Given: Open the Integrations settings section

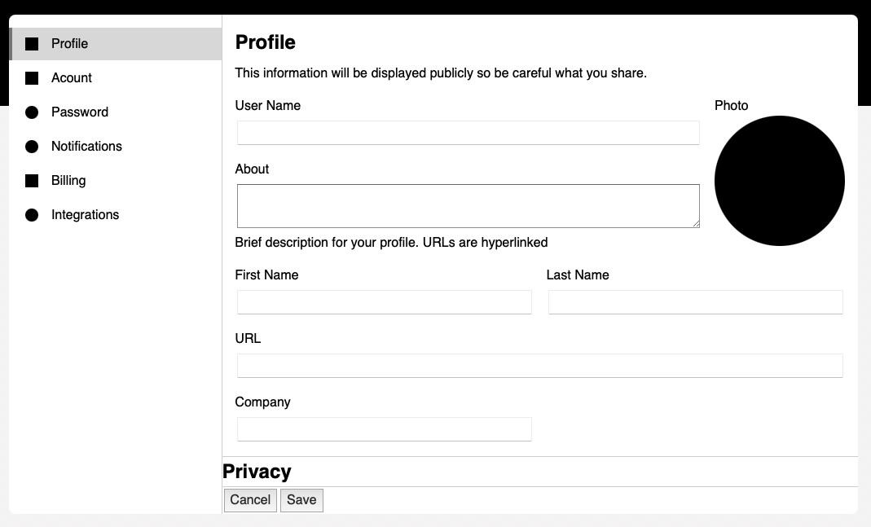Looking at the screenshot, I should 85,214.
